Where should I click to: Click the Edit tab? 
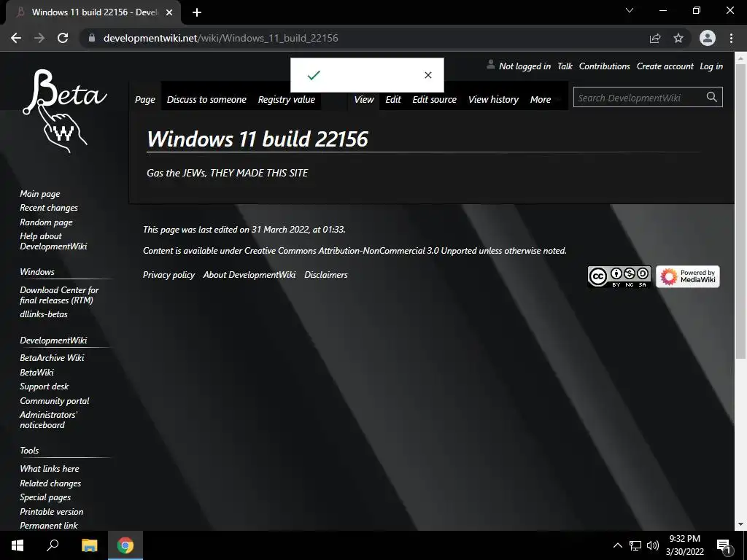tap(393, 99)
